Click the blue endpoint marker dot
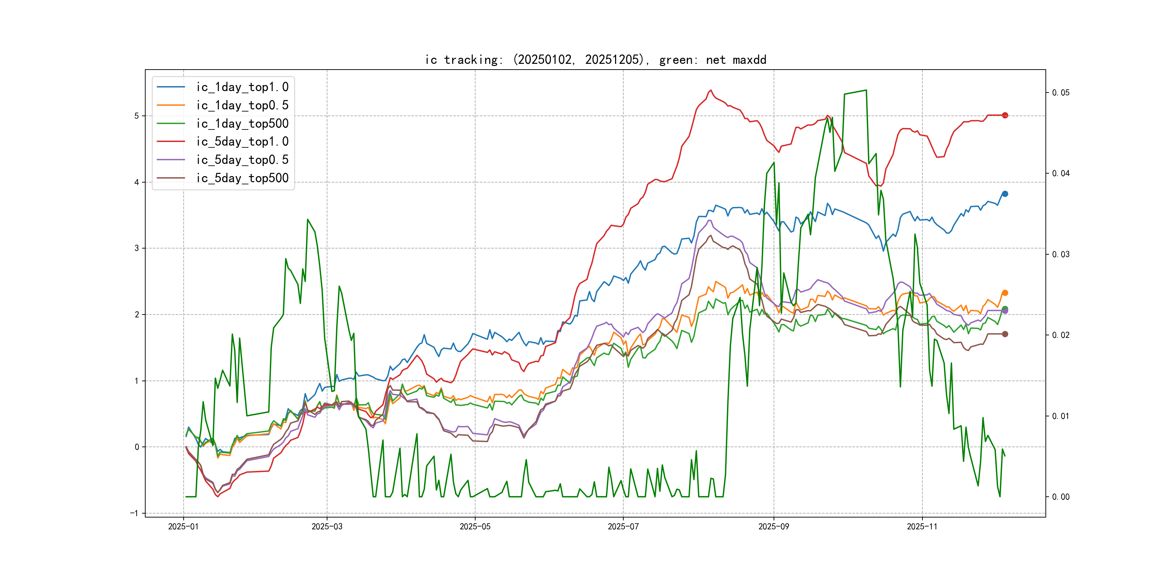Viewport: 1162px width, 581px height. pyautogui.click(x=1005, y=194)
